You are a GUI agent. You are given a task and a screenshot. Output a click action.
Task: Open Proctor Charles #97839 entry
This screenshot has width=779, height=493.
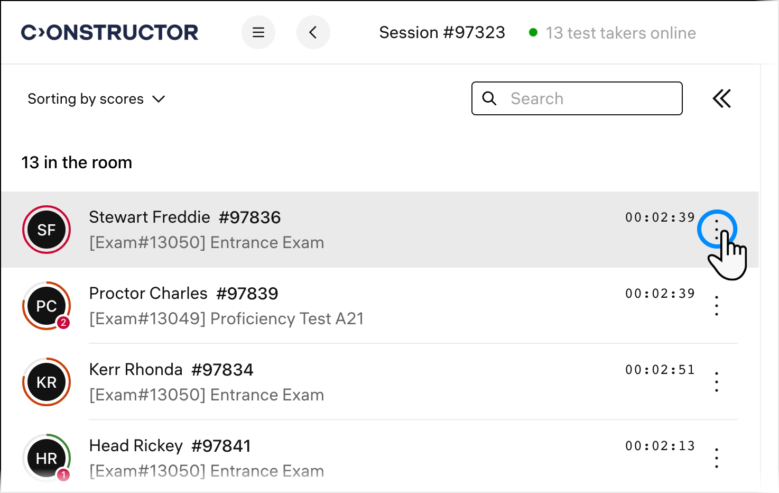click(x=183, y=294)
